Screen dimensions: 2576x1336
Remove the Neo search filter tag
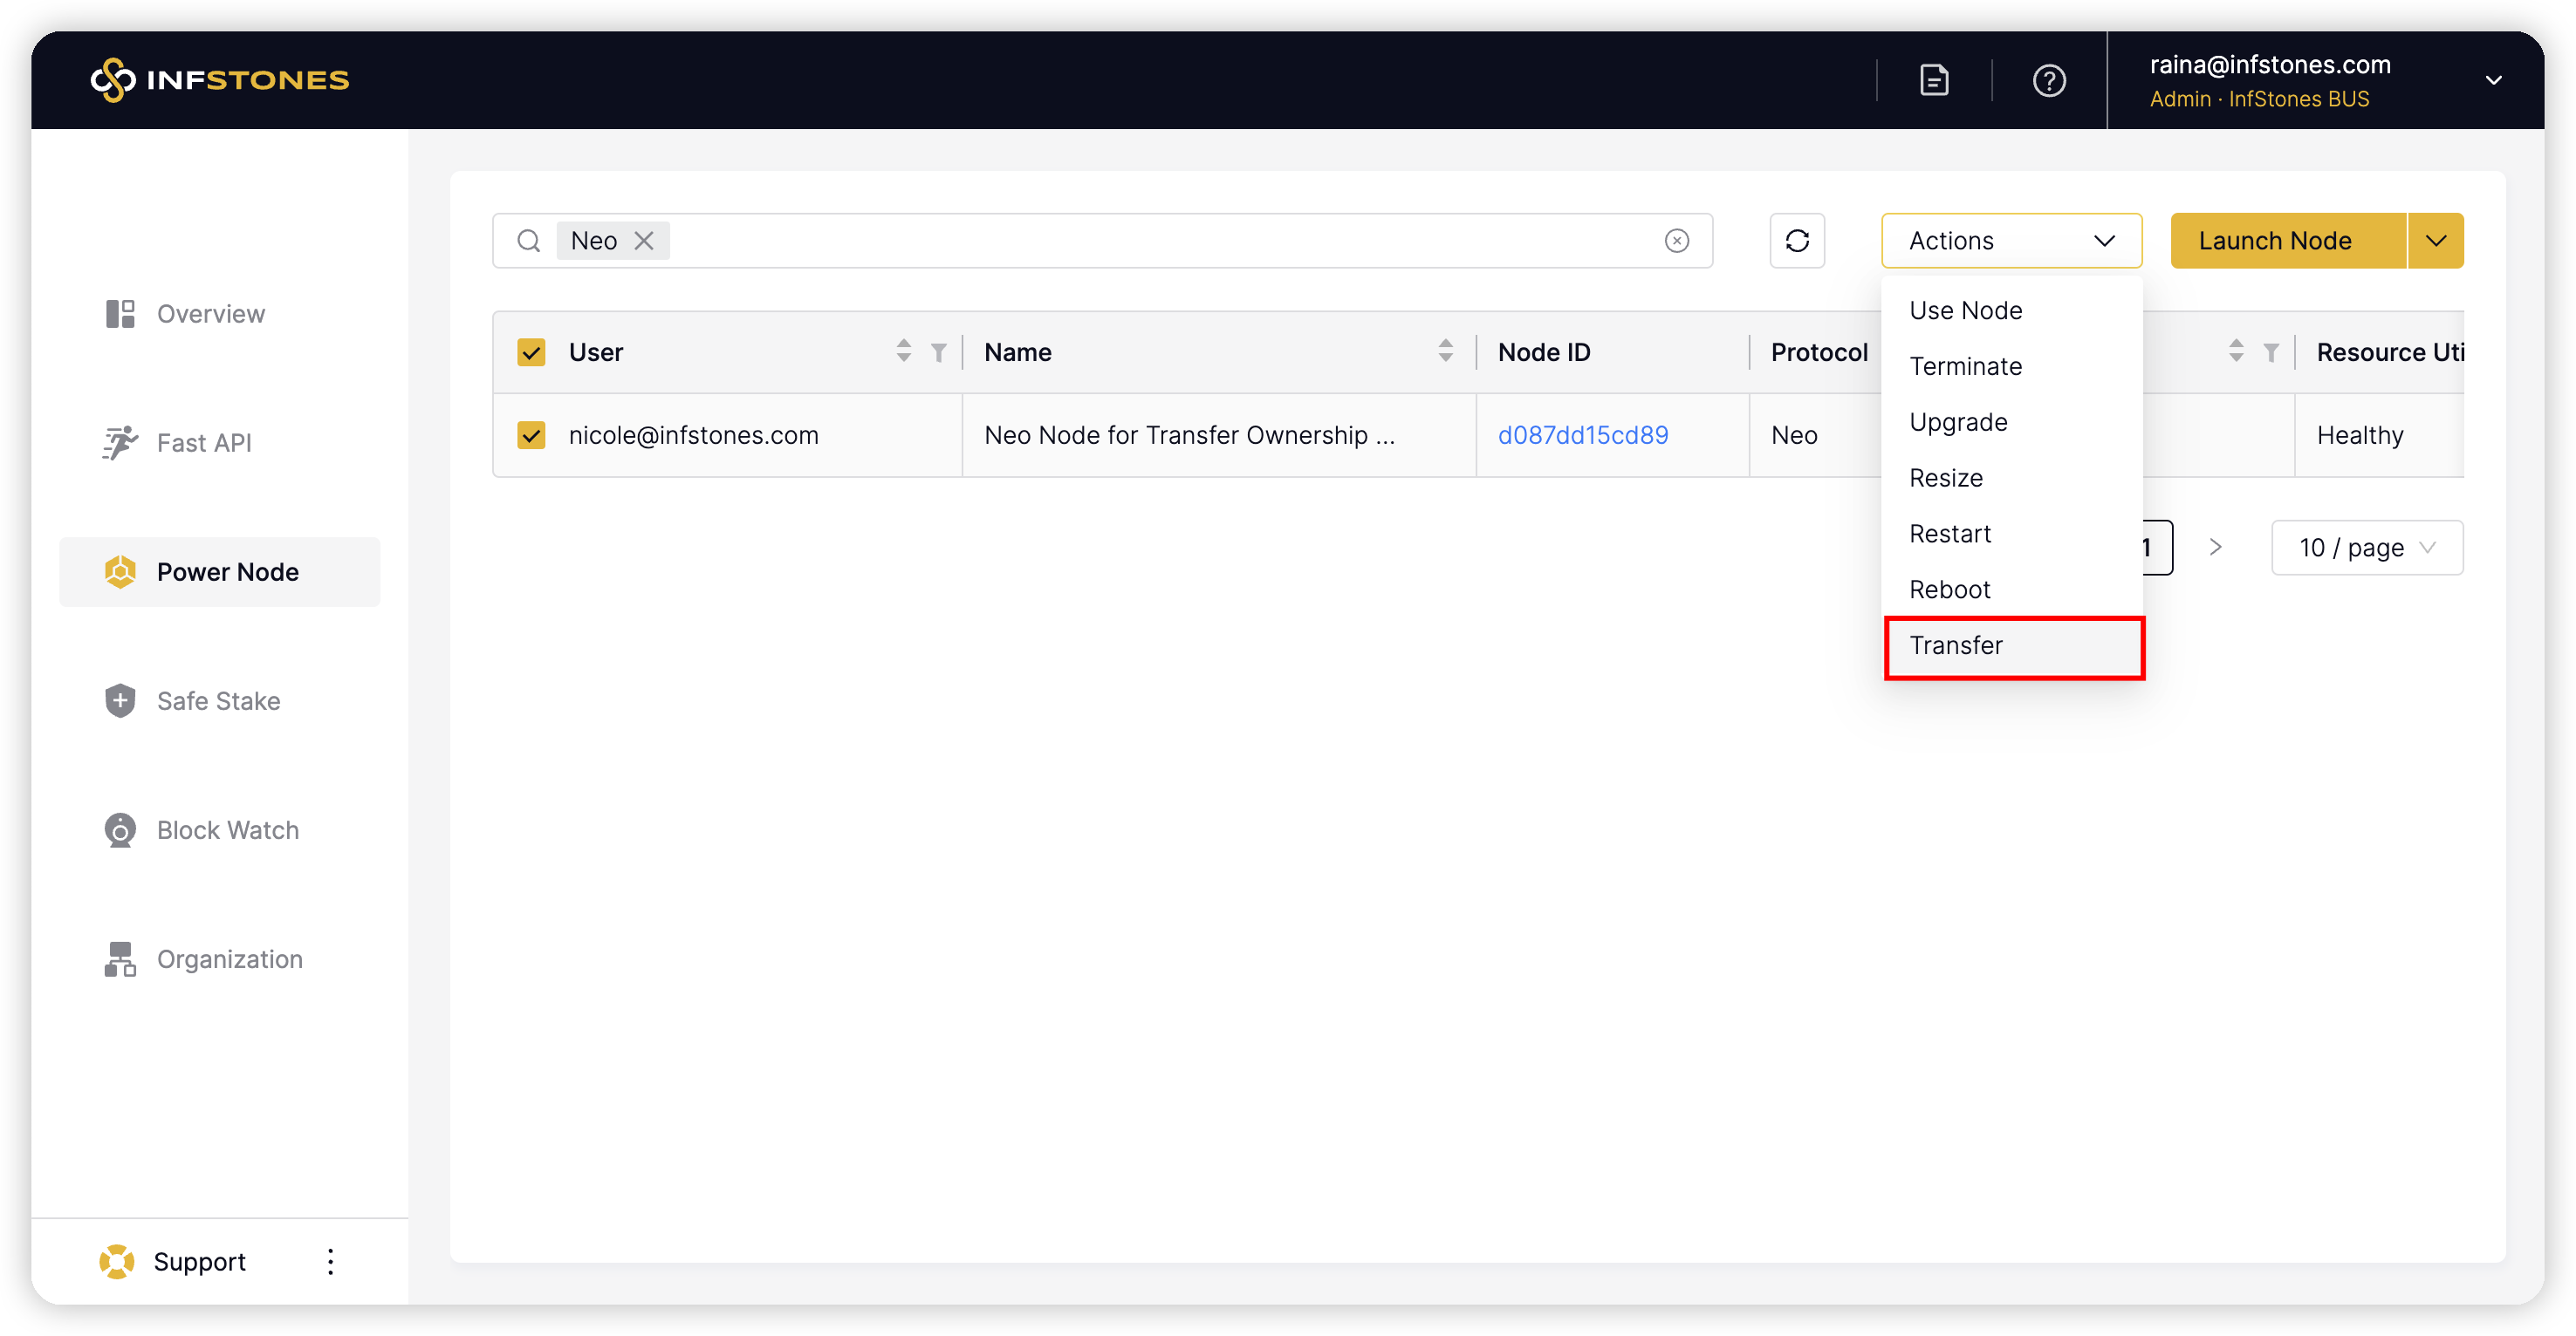coord(644,241)
